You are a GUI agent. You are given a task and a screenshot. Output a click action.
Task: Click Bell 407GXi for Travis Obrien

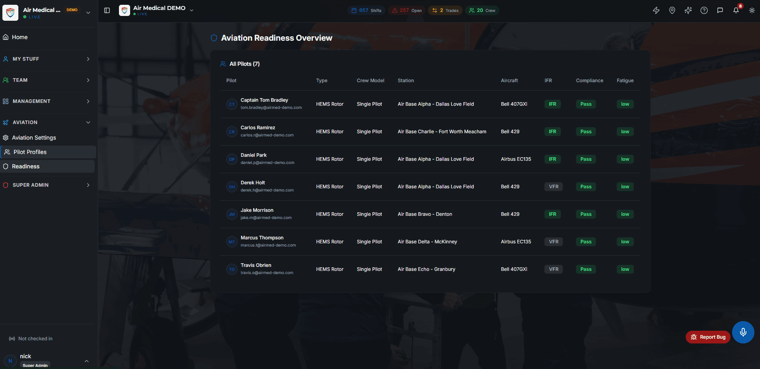coord(514,269)
